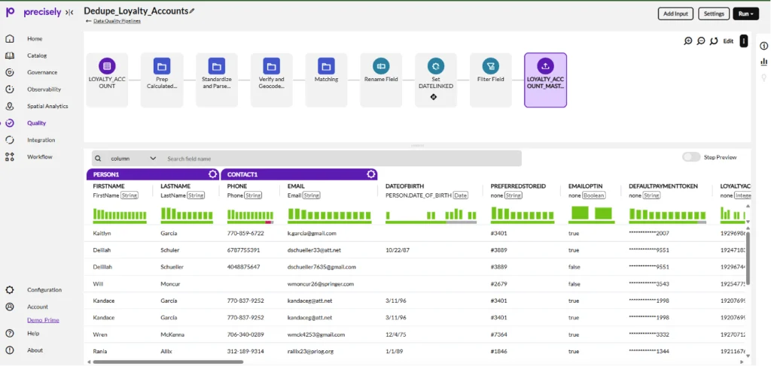Click the Add Input button

(675, 14)
